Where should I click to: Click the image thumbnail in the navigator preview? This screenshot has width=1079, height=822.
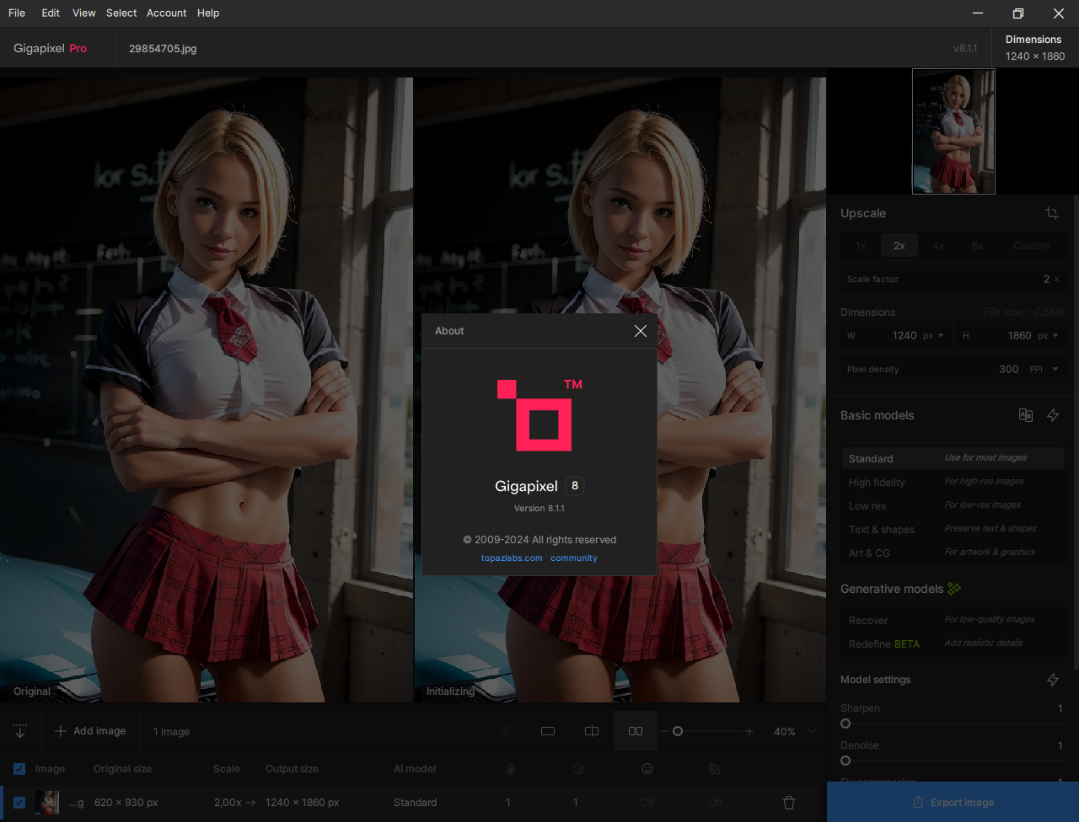pos(953,131)
